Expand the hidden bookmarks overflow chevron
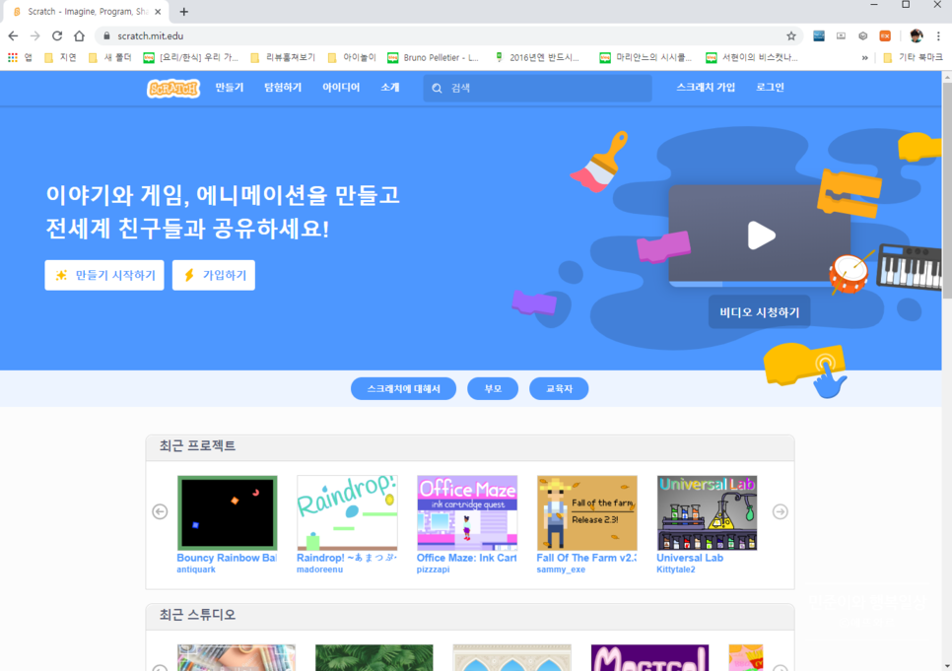The image size is (952, 671). click(865, 58)
